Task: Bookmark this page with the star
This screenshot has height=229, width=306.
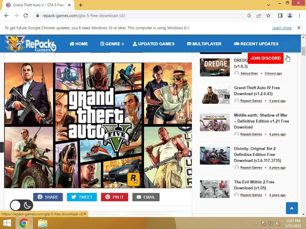Action: (268, 16)
